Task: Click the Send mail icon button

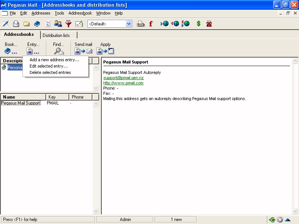Action: click(83, 51)
